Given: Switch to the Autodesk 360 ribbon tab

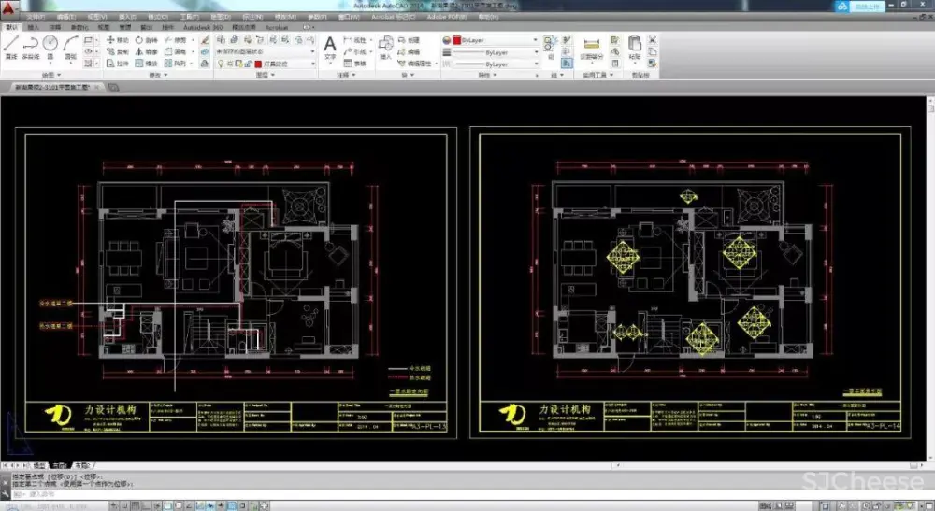Looking at the screenshot, I should tap(203, 28).
